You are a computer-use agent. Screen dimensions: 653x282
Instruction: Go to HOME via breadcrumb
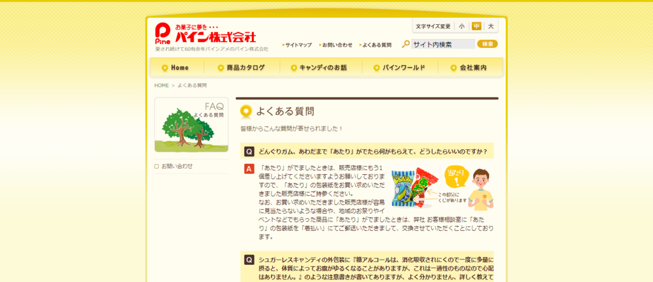point(161,85)
